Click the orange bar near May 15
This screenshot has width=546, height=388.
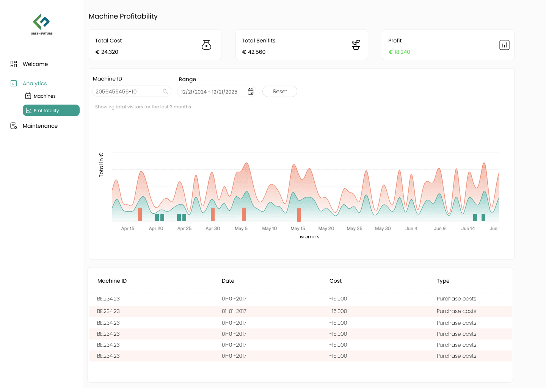point(299,215)
